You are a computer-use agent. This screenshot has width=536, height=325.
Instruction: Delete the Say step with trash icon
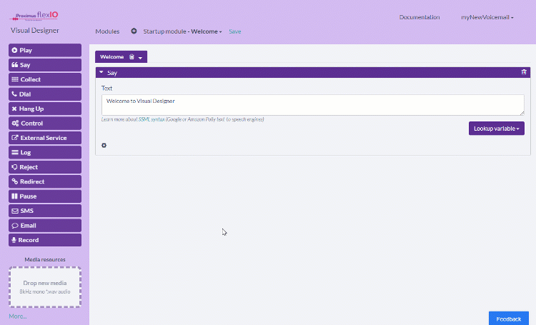click(x=524, y=72)
